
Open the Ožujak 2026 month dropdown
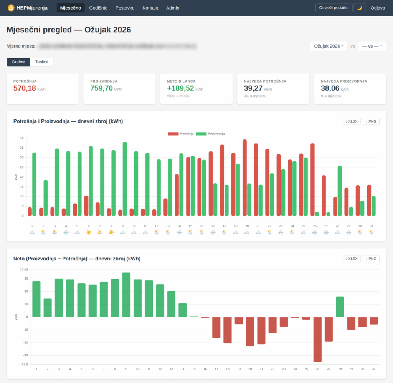tap(329, 46)
